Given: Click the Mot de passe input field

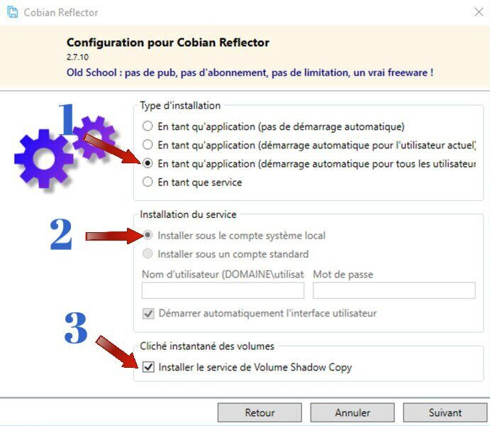Looking at the screenshot, I should coord(394,290).
